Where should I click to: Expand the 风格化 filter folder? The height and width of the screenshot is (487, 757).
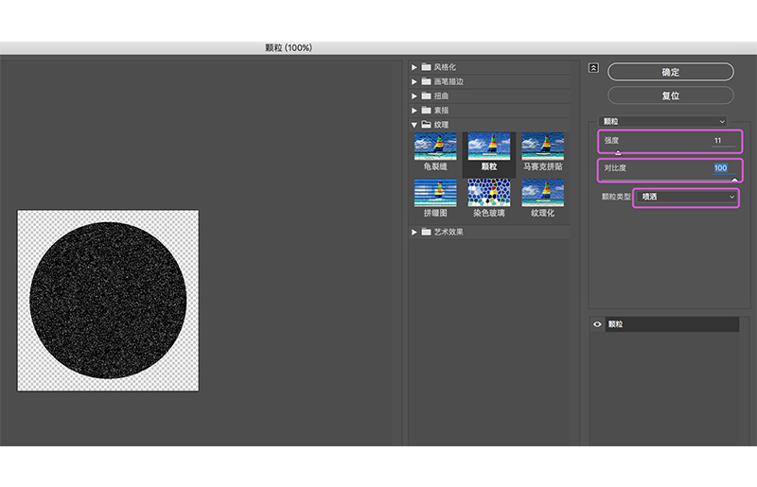tap(414, 67)
